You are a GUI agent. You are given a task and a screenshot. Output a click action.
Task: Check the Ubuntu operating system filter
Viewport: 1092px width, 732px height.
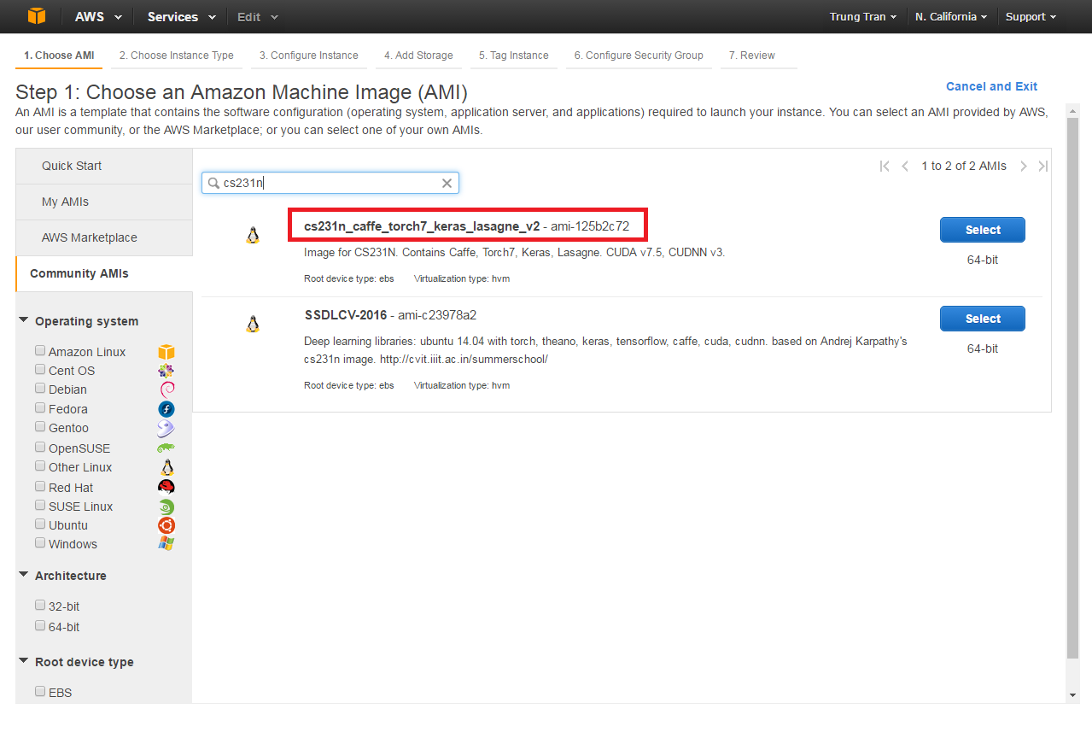(x=40, y=524)
